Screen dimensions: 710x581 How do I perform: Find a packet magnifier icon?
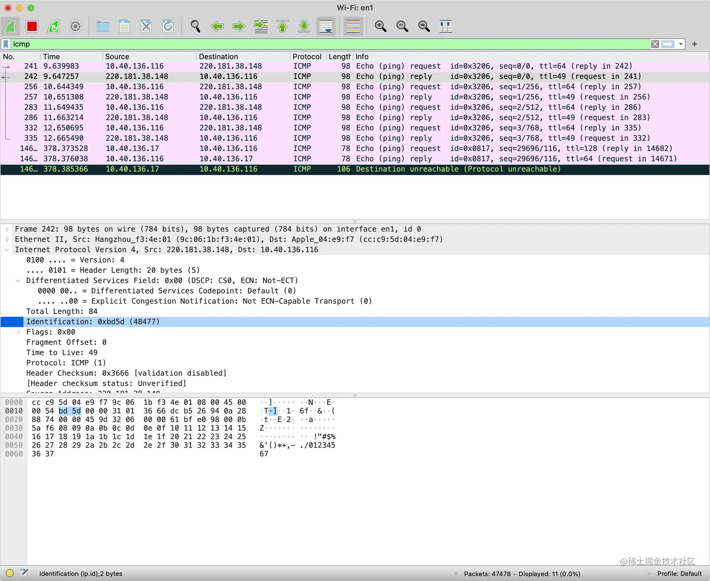tap(195, 26)
